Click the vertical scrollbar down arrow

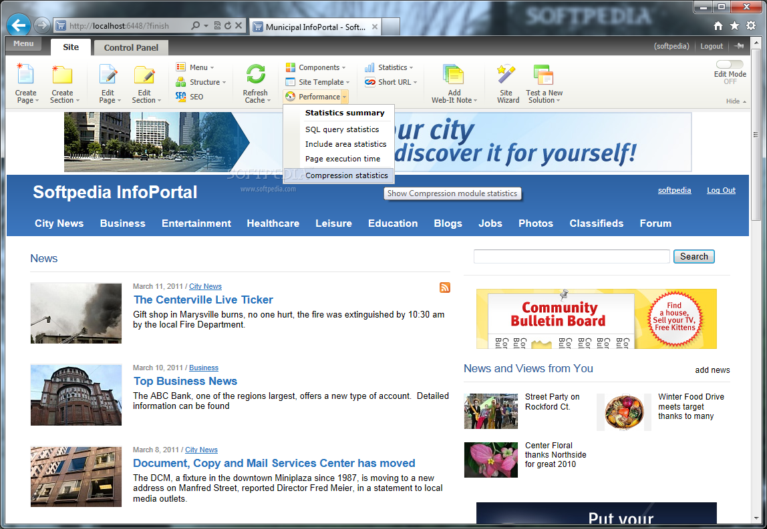pyautogui.click(x=756, y=519)
